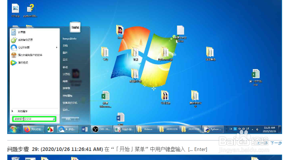Screen dimensions: 285x160
Task: Go to 下一步 (next step) link
Action: click(276, 143)
